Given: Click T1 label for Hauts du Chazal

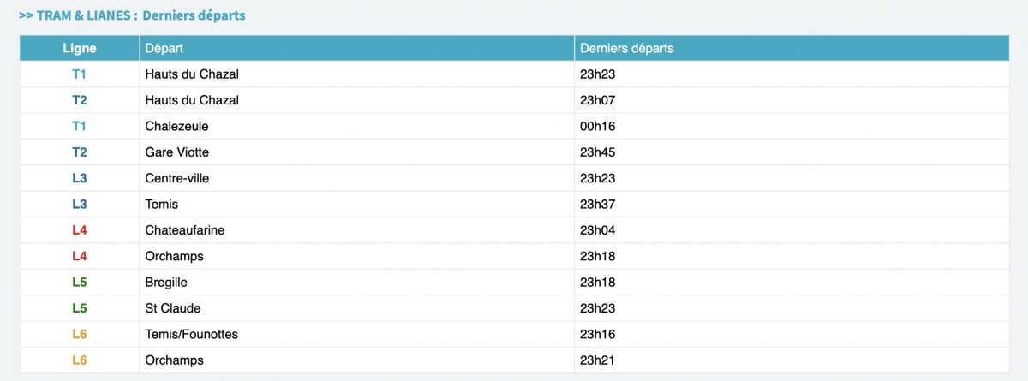Looking at the screenshot, I should coord(80,74).
